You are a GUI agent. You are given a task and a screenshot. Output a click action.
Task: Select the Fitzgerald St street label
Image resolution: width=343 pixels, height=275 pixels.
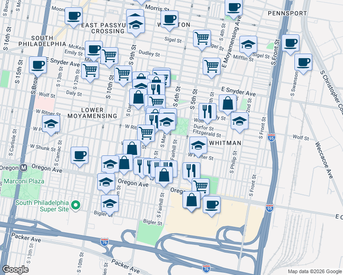tap(207, 133)
